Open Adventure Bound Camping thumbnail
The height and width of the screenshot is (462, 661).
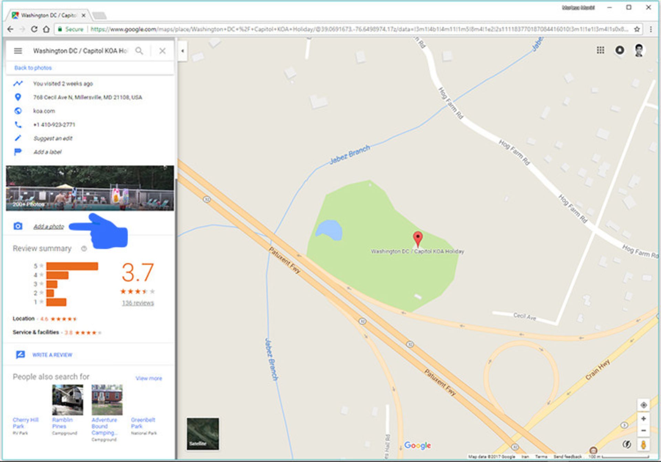(107, 400)
